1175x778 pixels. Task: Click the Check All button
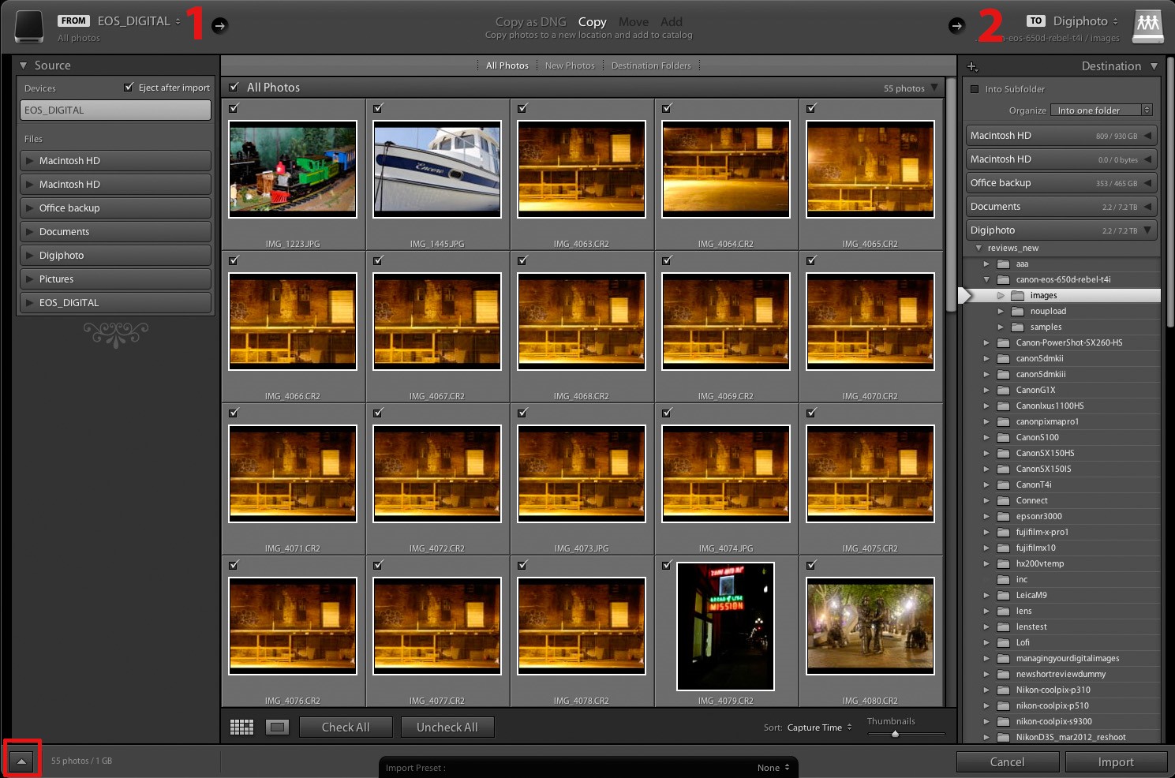346,727
